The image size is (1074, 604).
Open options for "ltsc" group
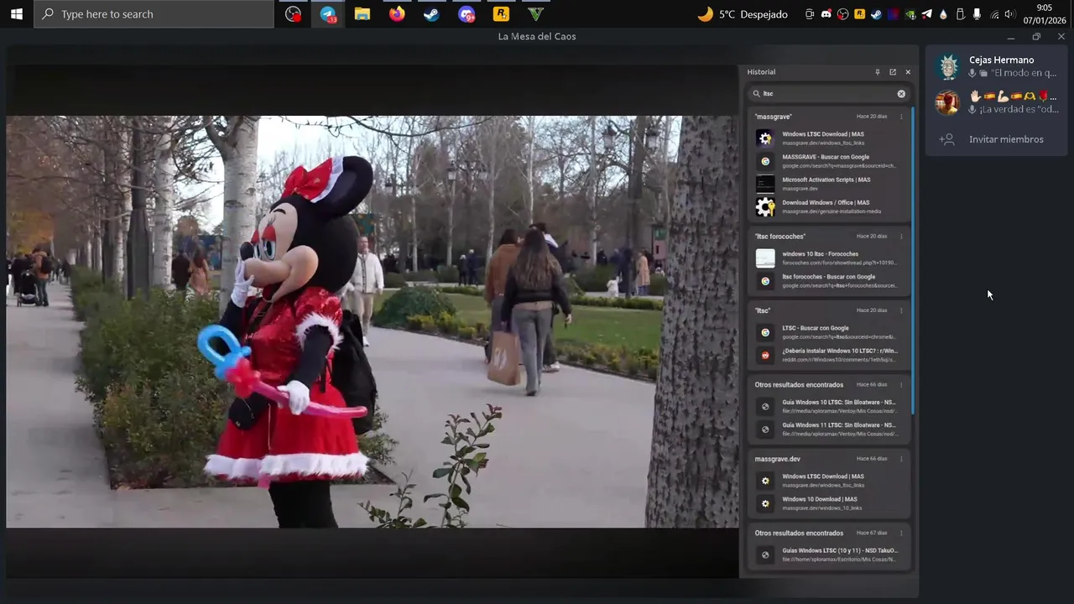click(901, 310)
